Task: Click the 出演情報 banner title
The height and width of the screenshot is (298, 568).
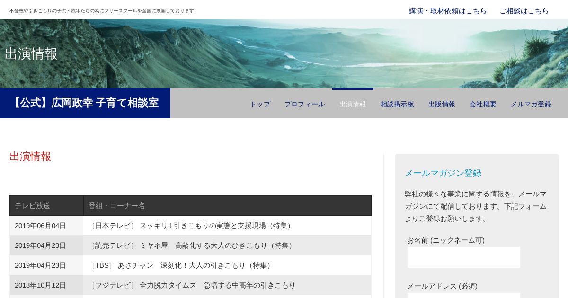Action: 31,53
